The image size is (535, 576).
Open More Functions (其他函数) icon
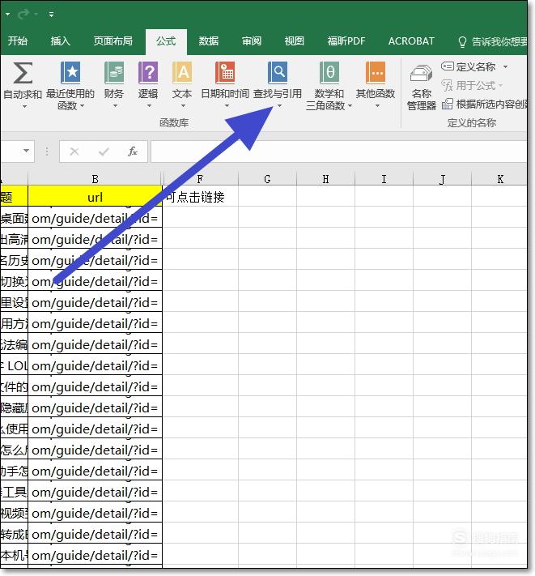[376, 72]
